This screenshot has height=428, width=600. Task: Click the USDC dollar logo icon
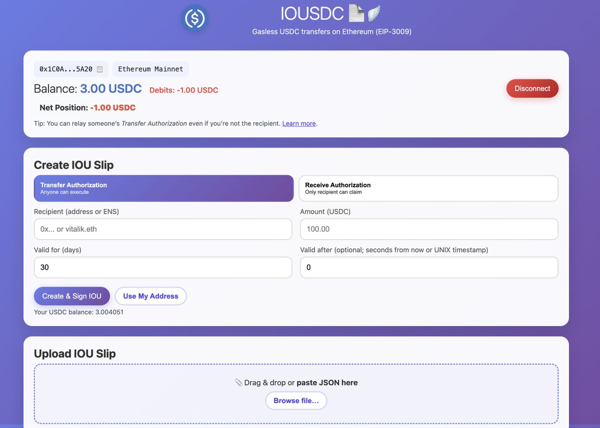click(194, 19)
